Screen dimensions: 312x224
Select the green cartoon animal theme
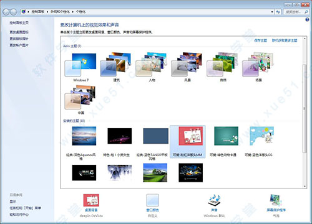point(226,136)
